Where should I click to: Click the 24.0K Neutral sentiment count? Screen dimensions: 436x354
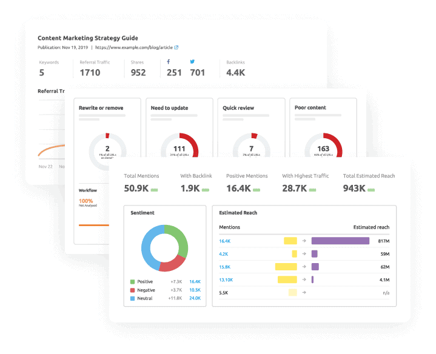click(195, 298)
